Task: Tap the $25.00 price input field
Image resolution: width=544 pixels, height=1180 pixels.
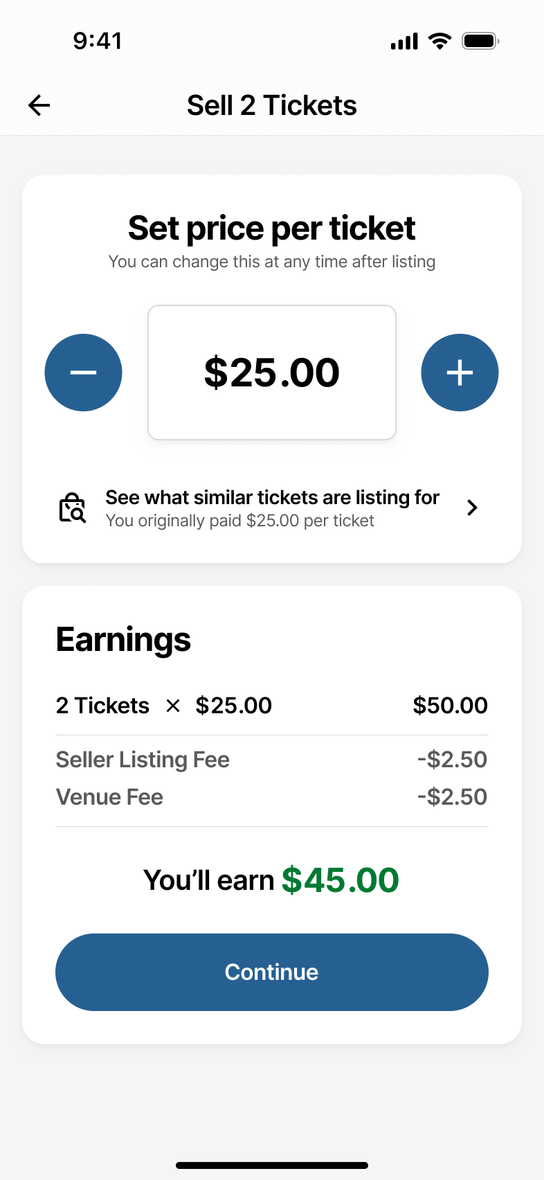Action: [x=272, y=373]
